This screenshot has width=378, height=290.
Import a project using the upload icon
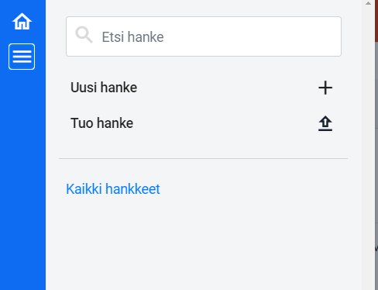(325, 123)
